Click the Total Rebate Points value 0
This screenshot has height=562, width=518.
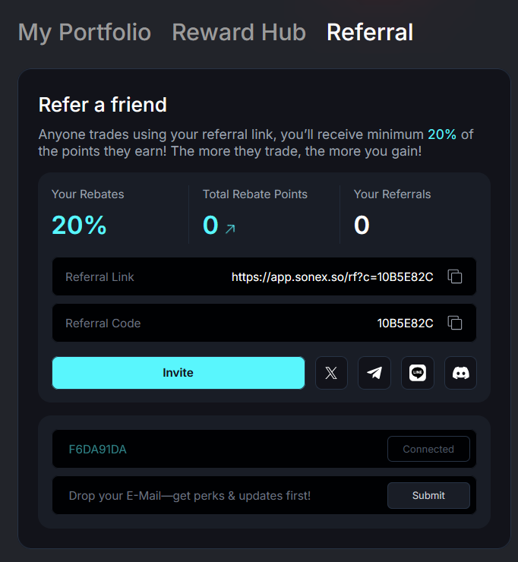[210, 225]
